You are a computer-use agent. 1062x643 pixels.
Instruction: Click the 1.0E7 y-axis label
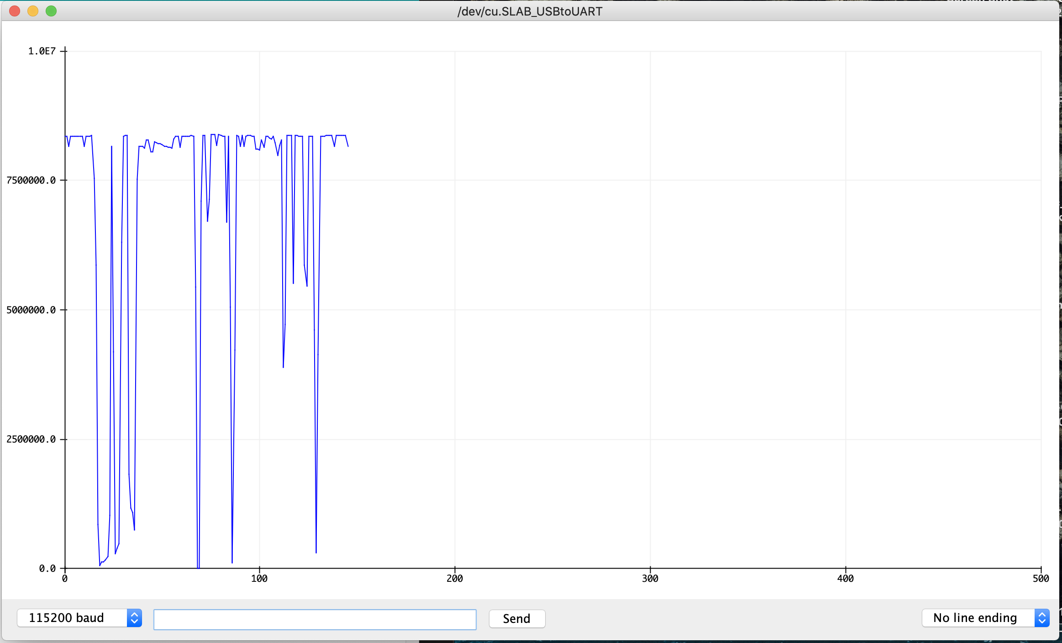click(x=42, y=51)
